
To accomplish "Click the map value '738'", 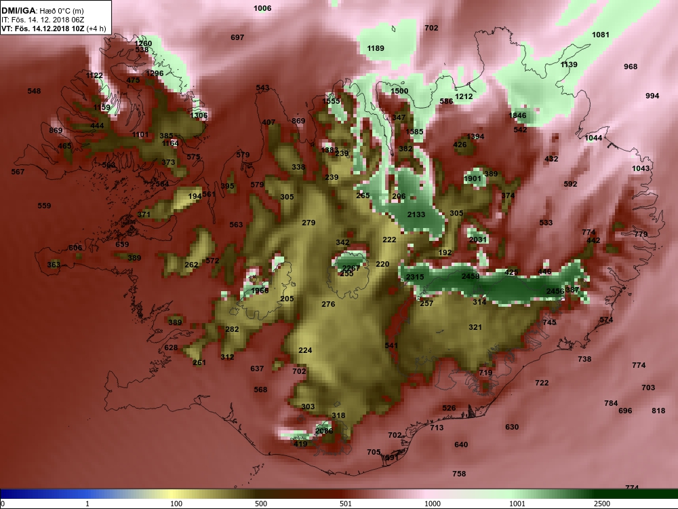I will pyautogui.click(x=584, y=359).
